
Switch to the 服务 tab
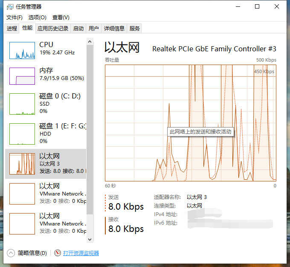click(135, 29)
